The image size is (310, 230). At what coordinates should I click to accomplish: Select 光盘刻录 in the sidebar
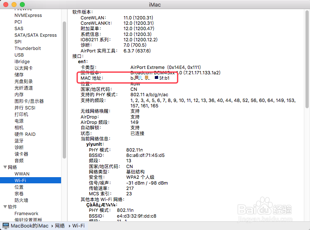(24, 81)
